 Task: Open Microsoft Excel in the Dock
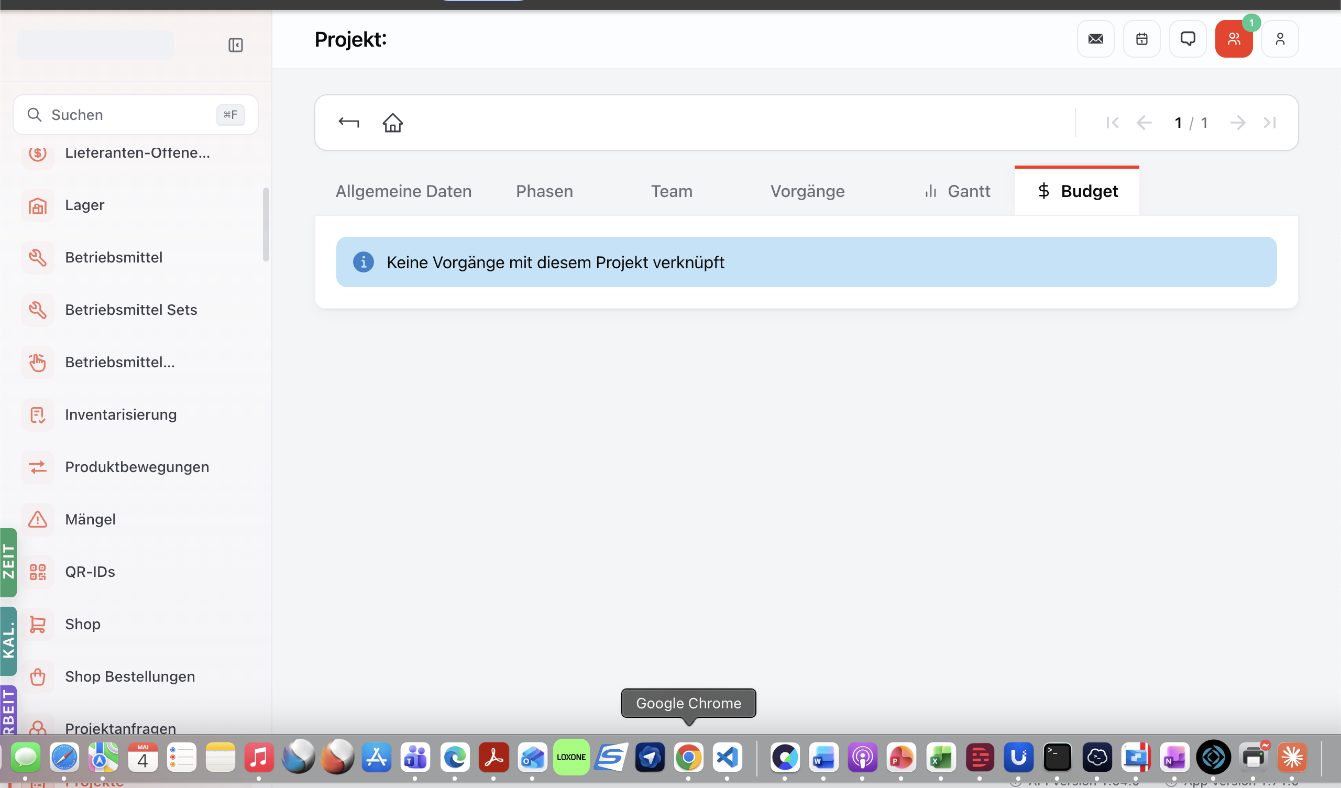[x=941, y=757]
